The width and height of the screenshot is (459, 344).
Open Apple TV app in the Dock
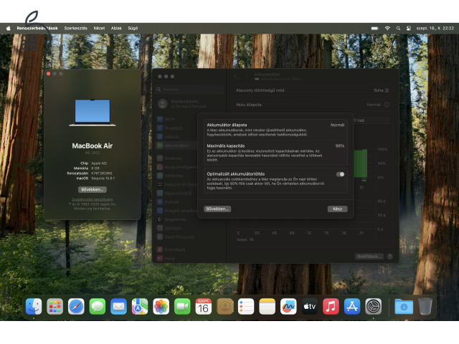pos(310,306)
